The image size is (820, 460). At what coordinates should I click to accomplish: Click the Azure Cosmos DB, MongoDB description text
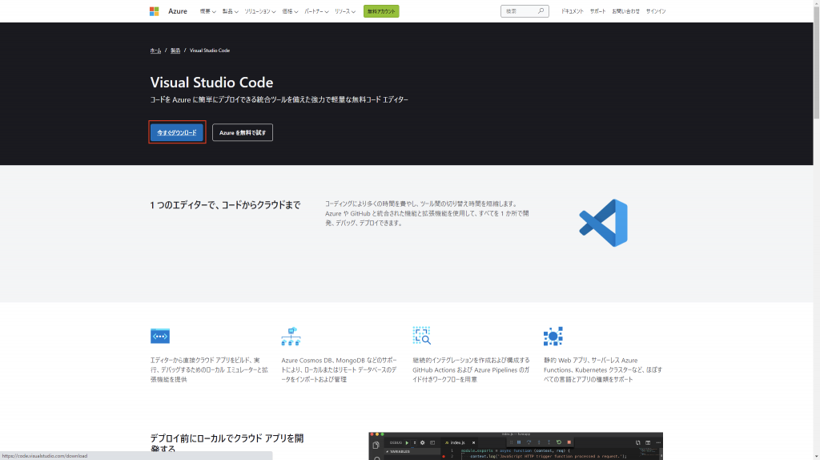pos(339,369)
